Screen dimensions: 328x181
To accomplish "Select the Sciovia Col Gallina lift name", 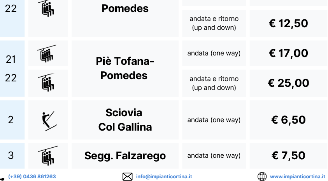I will (x=124, y=120).
